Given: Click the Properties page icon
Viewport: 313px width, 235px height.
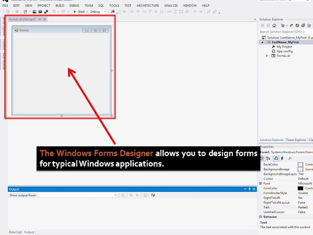Looking at the screenshot, I should click(276, 159).
